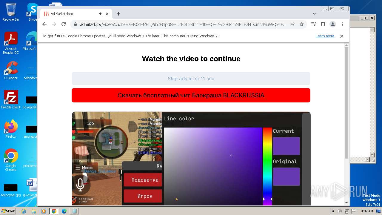Viewport: 382px width, 215px height.
Task: Click page scrollbar up arrow
Action: (x=346, y=45)
